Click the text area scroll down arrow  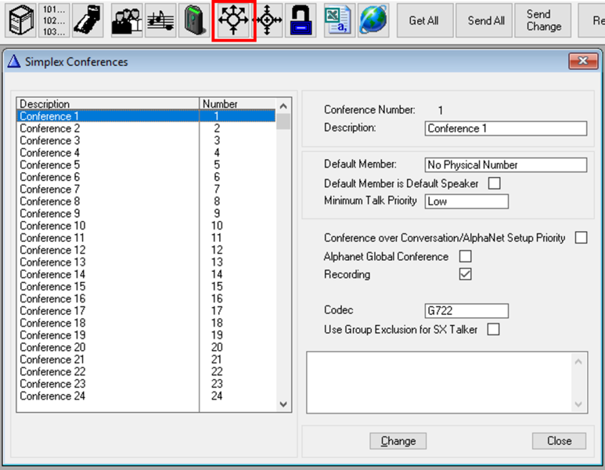tap(578, 404)
